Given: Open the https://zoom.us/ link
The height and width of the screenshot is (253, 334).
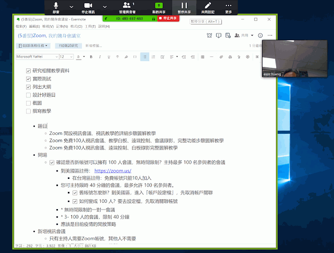Looking at the screenshot, I should coord(113,171).
